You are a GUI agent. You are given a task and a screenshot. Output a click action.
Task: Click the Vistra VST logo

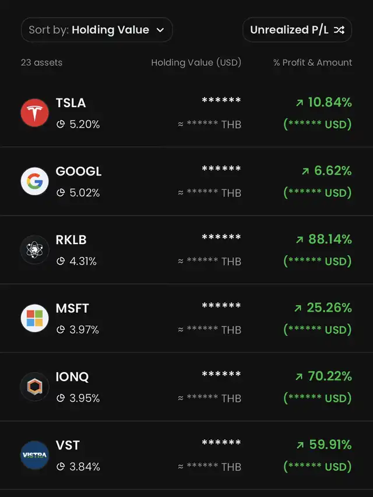pyautogui.click(x=35, y=455)
